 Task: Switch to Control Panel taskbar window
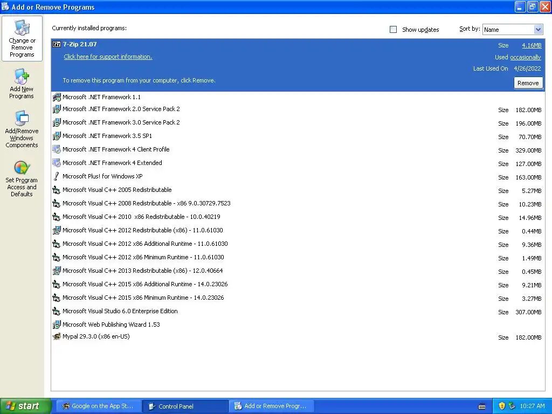click(185, 406)
